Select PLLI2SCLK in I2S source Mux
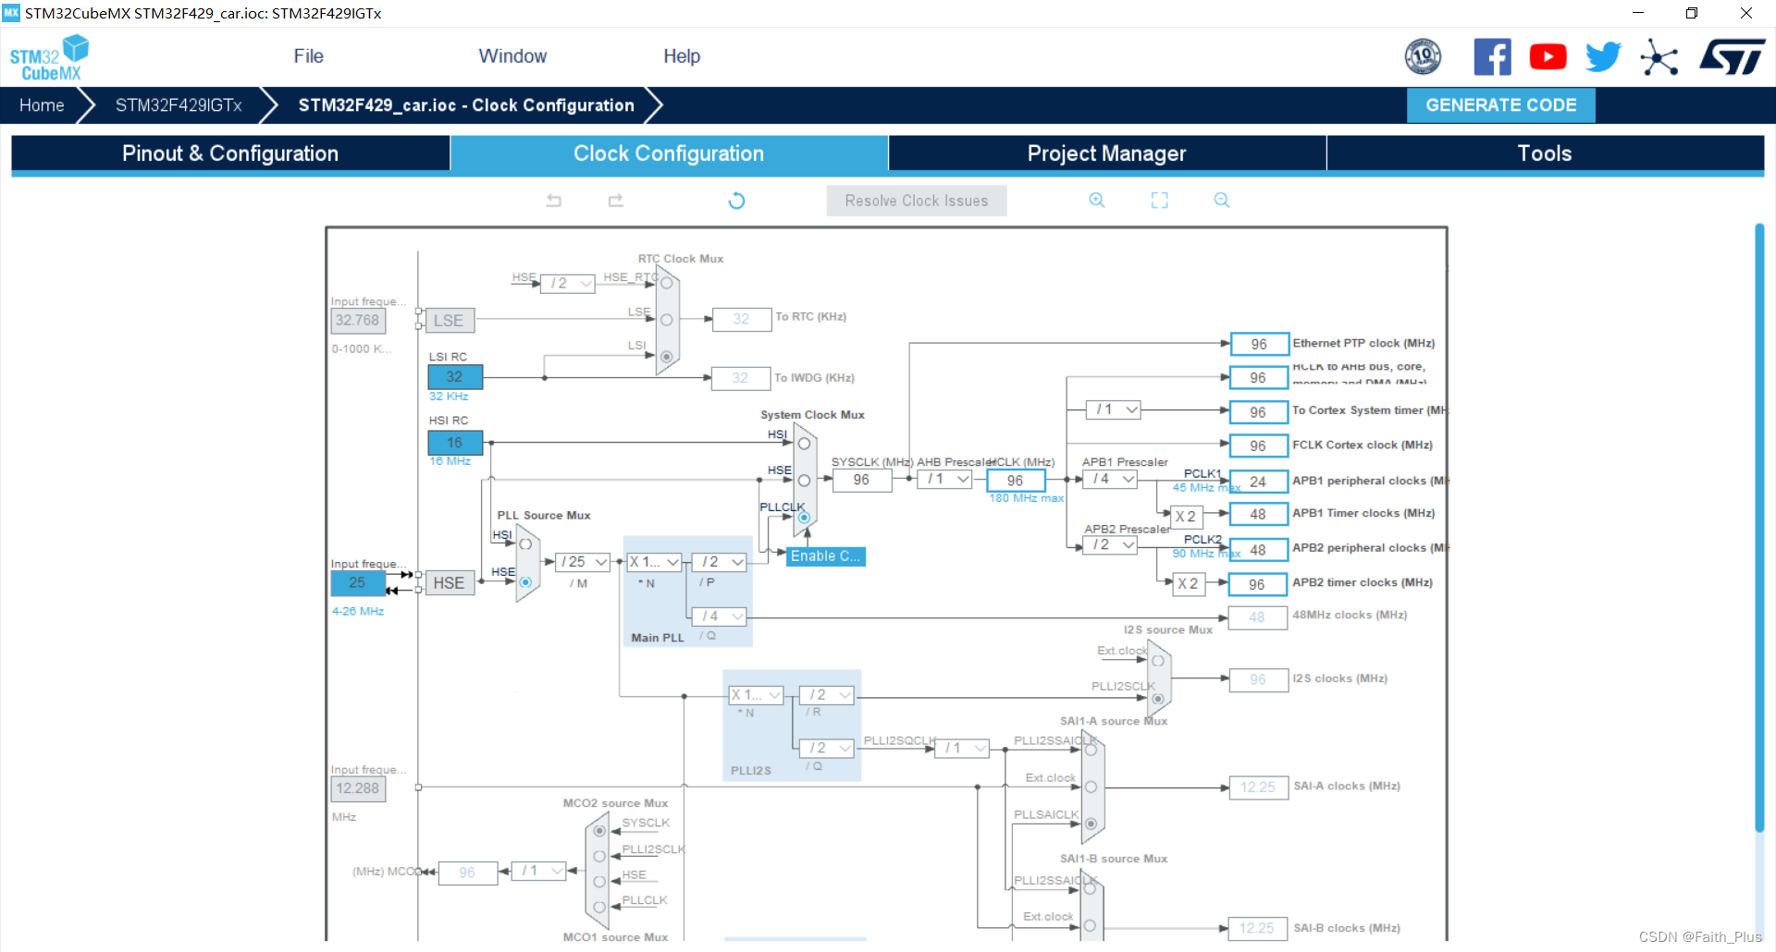This screenshot has height=952, width=1776. (1157, 699)
